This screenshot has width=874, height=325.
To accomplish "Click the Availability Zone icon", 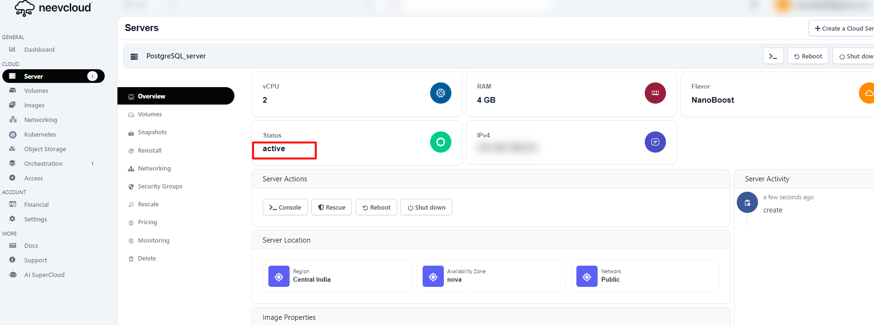I will [433, 276].
